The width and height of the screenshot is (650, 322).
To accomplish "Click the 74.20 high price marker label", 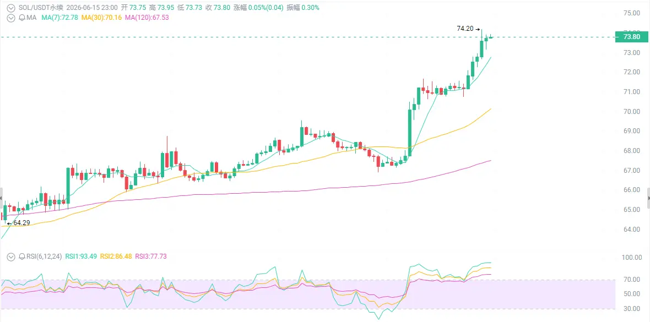I will click(x=464, y=29).
